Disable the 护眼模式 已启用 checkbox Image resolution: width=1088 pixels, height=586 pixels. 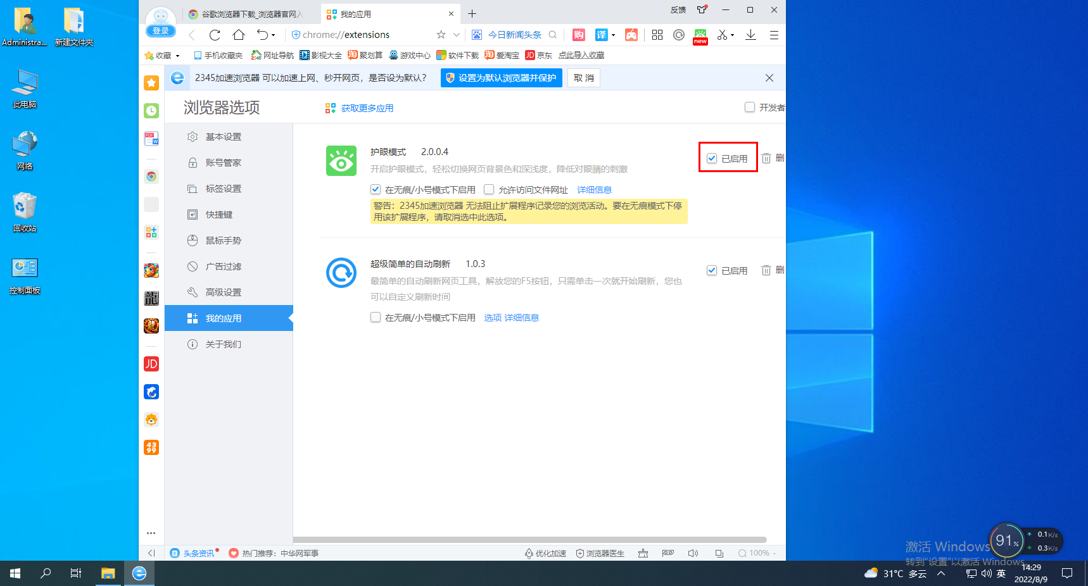click(x=712, y=158)
